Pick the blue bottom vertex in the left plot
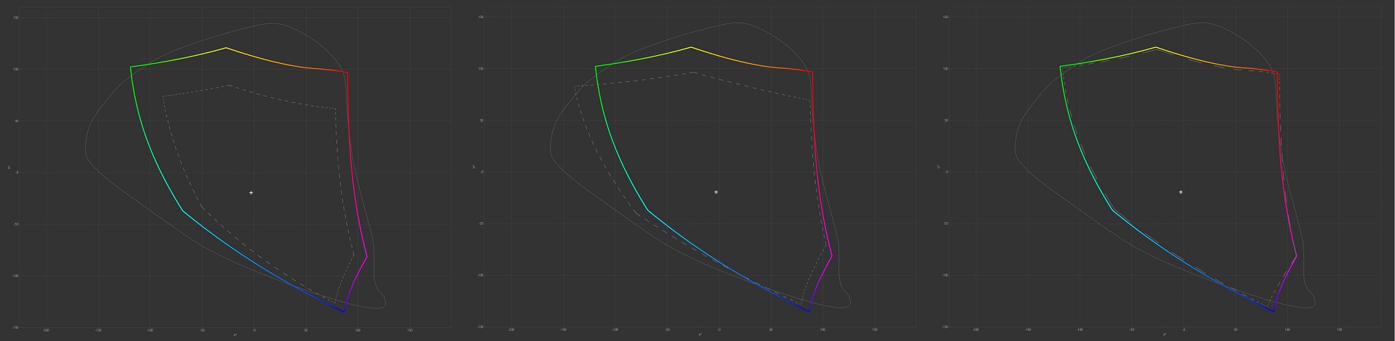This screenshot has width=1395, height=341. click(x=344, y=312)
